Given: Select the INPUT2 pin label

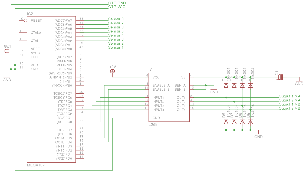Looking at the screenshot, I should [x=158, y=102].
